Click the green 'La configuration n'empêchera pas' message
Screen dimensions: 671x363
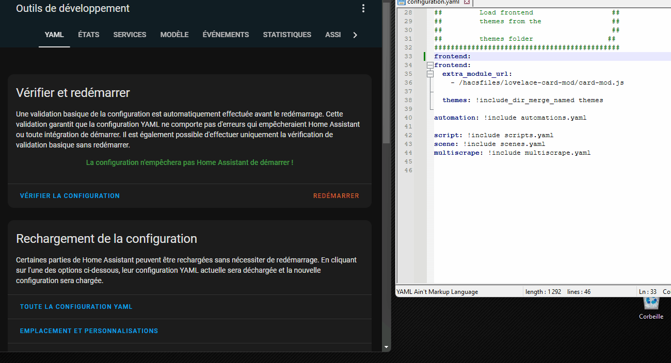coord(189,162)
